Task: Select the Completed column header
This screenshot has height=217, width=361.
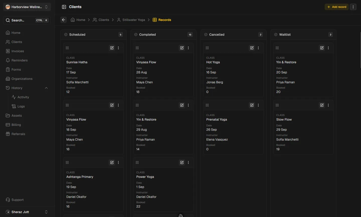Action: (x=163, y=35)
